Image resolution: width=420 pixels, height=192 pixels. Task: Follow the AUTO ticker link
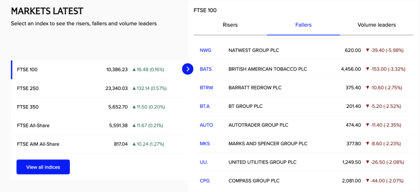206,125
